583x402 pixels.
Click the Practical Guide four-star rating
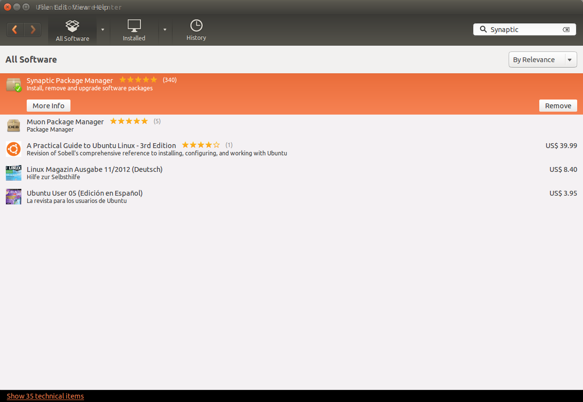point(201,145)
